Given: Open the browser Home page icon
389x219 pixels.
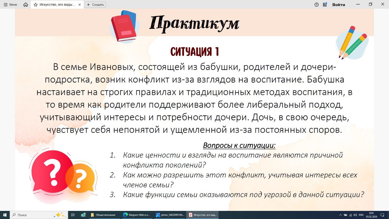Looking at the screenshot, I should (25, 4).
